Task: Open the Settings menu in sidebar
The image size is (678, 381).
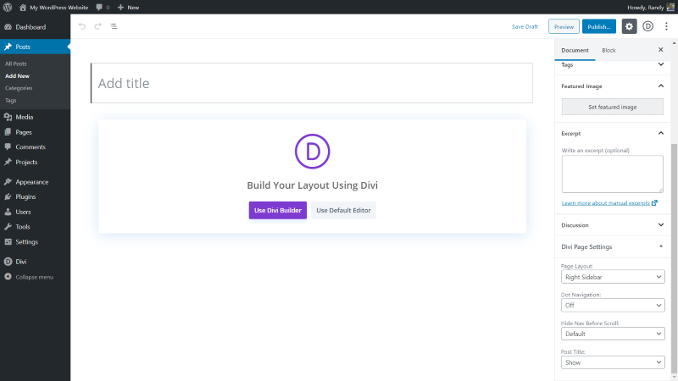Action: tap(35, 242)
